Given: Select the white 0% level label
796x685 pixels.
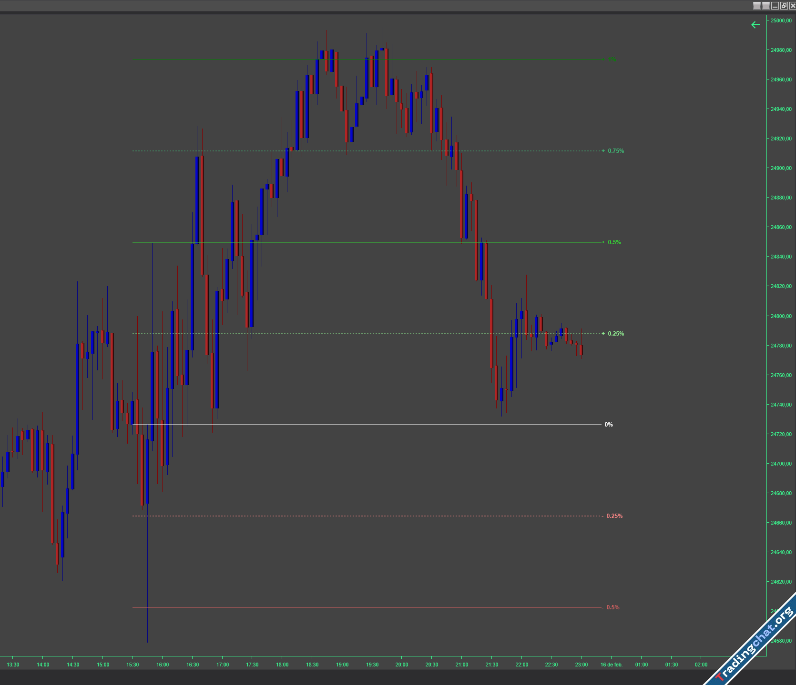Looking at the screenshot, I should (609, 425).
